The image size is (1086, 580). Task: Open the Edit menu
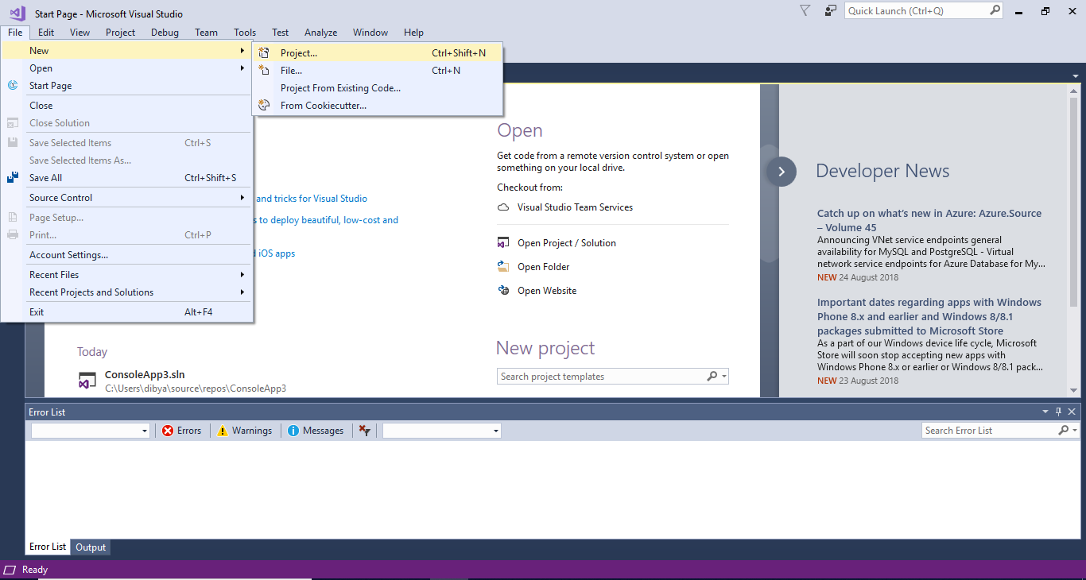46,33
